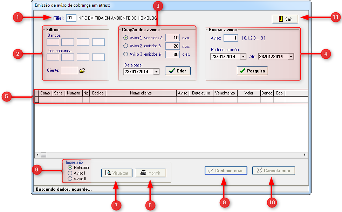Screen dimensions: 342x212
Task: Click the Data aviso column header
Action: [x=201, y=93]
